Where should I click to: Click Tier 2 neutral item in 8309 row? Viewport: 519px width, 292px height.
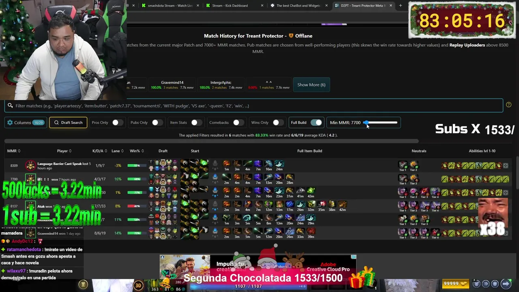point(413,164)
